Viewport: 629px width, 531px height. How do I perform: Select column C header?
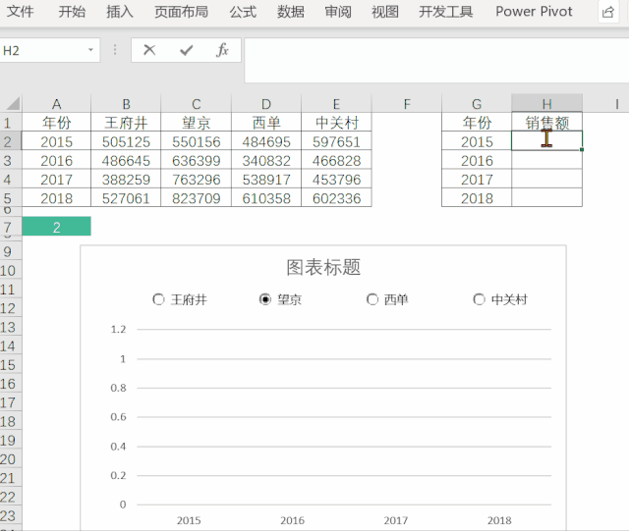(x=197, y=104)
